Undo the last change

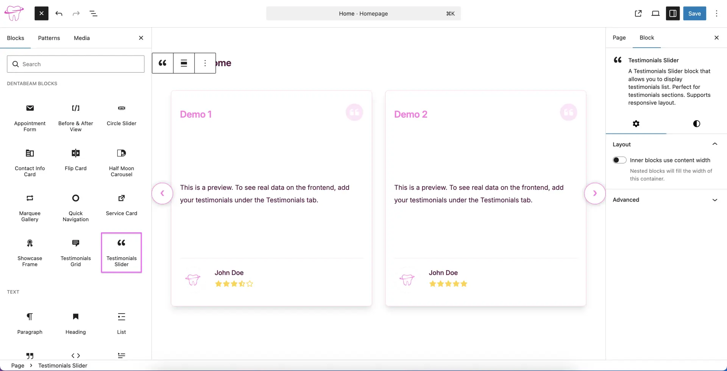click(59, 14)
